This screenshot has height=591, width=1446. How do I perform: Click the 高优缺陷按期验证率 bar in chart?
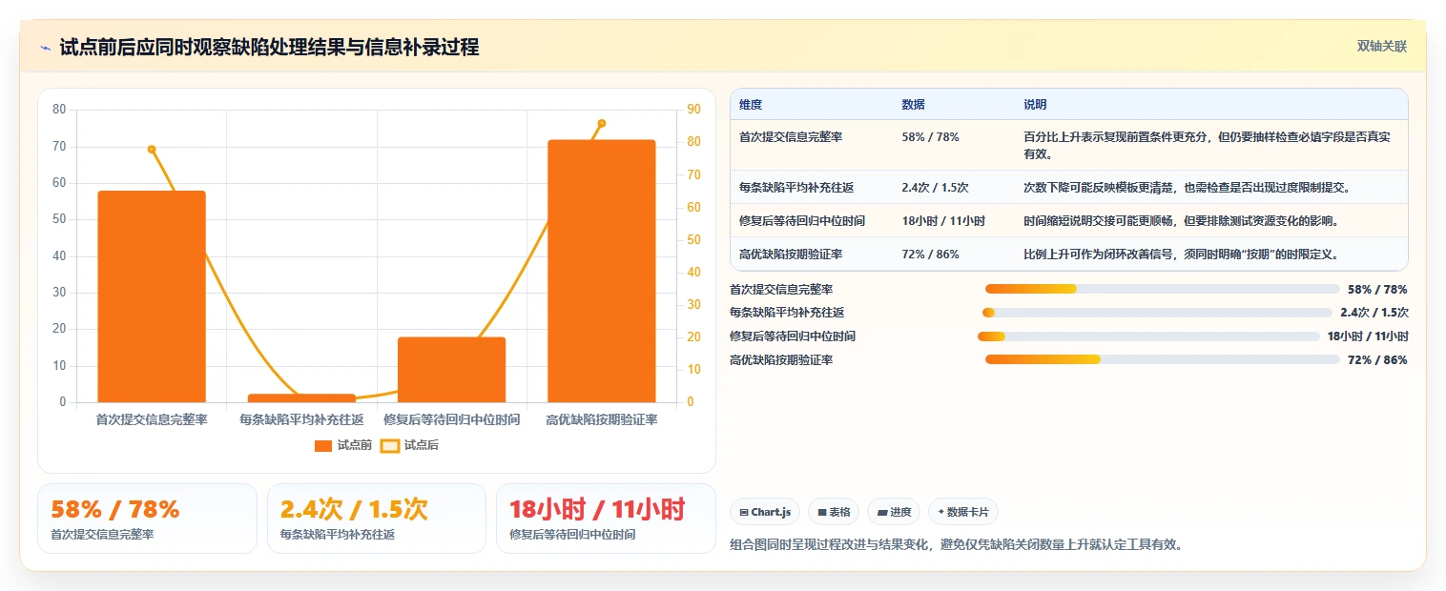coord(602,271)
